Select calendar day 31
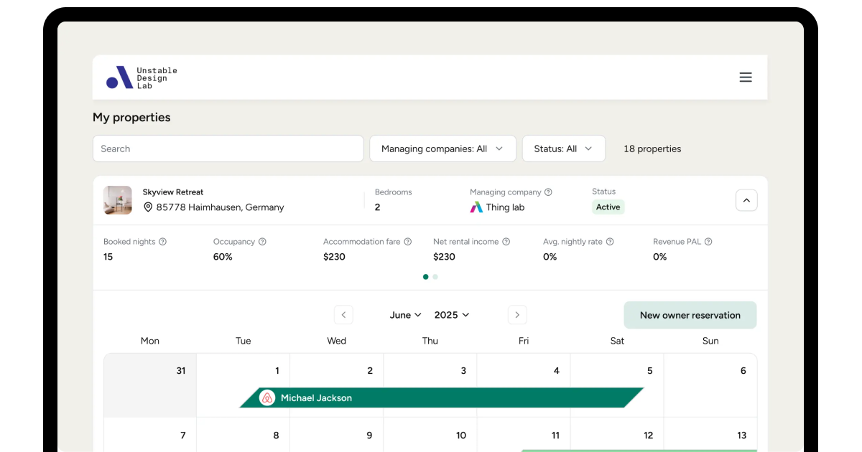862x452 pixels. point(150,385)
